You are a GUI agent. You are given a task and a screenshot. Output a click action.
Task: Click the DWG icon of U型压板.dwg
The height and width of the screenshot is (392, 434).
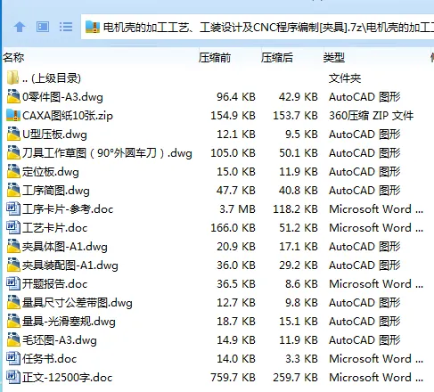13,134
